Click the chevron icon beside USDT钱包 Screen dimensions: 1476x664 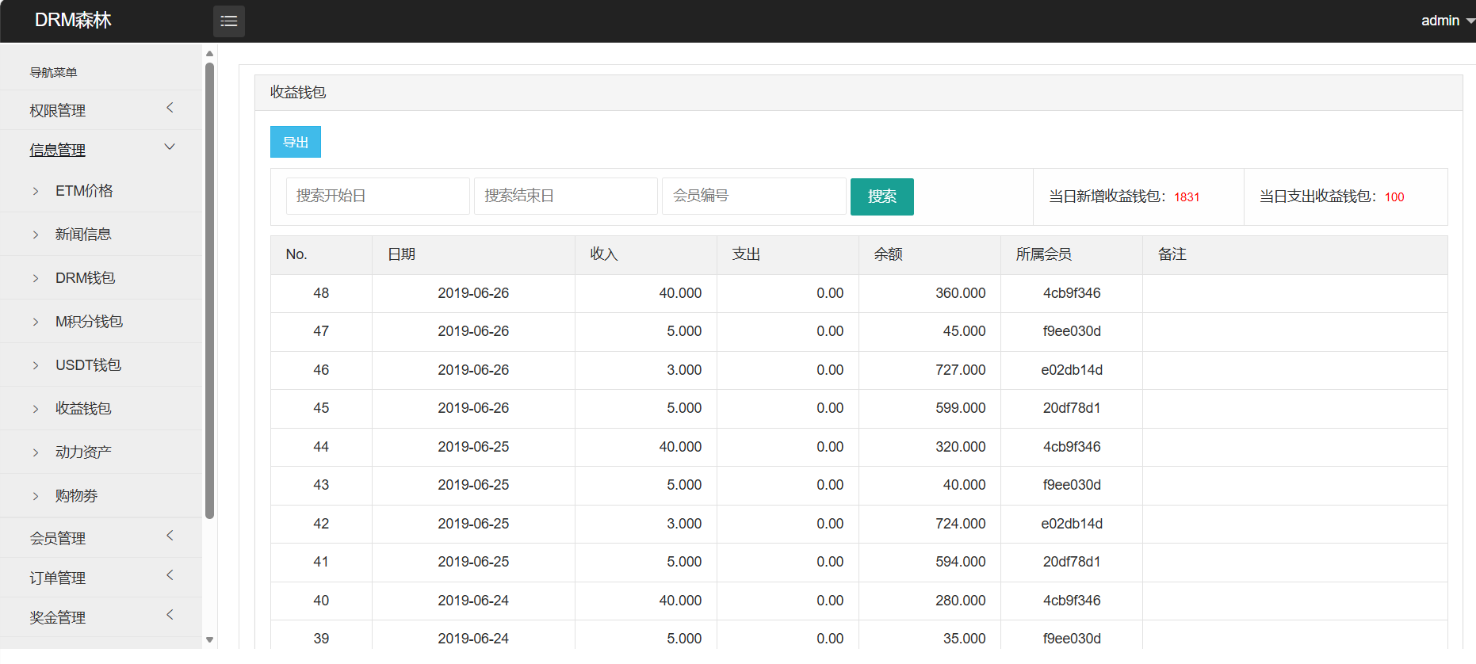pos(36,365)
